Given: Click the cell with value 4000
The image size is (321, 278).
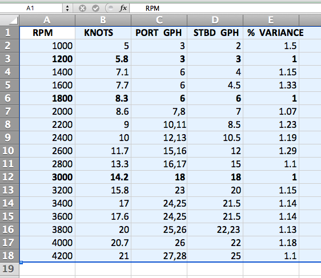Looking at the screenshot, I should click(47, 243).
